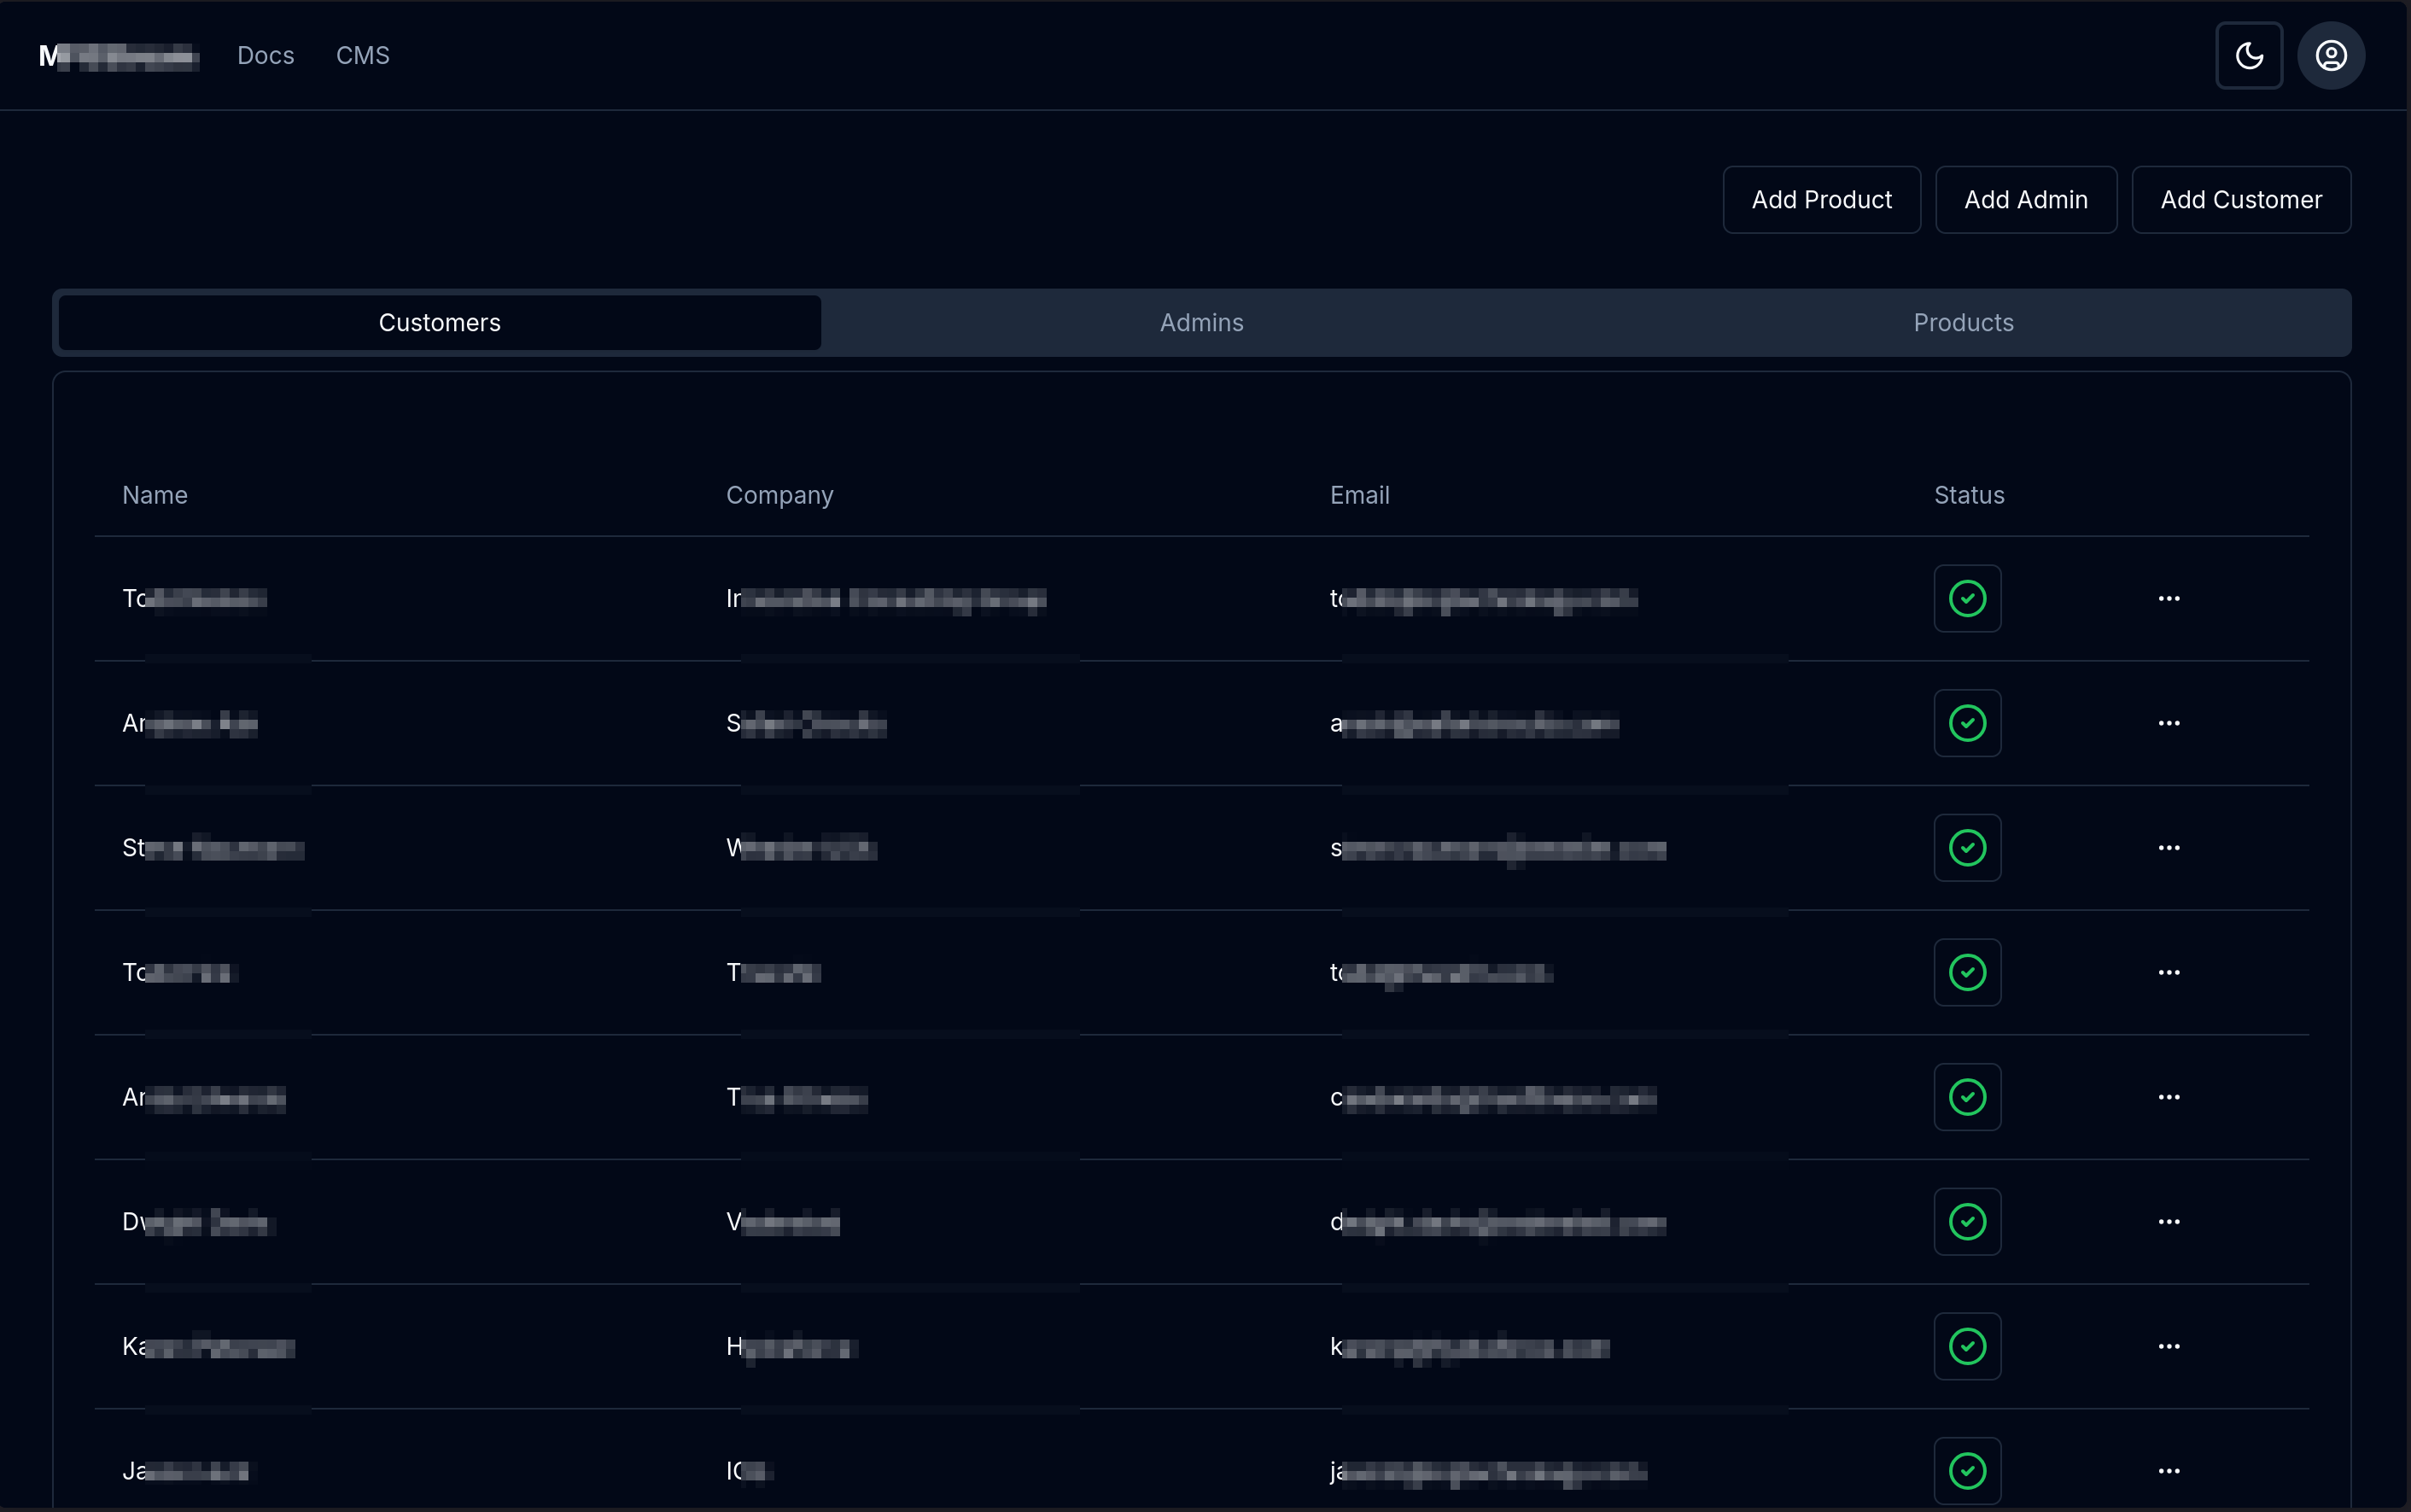Open the Docs navigation link
This screenshot has width=2411, height=1512.
pyautogui.click(x=266, y=56)
